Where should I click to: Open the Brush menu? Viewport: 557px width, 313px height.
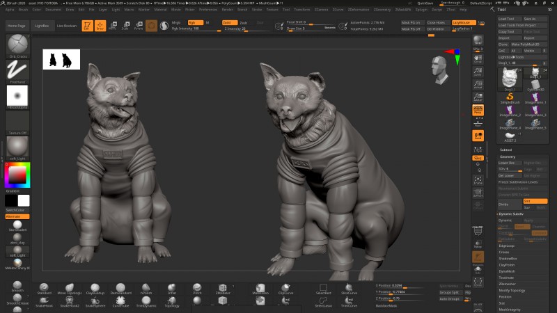(23, 10)
